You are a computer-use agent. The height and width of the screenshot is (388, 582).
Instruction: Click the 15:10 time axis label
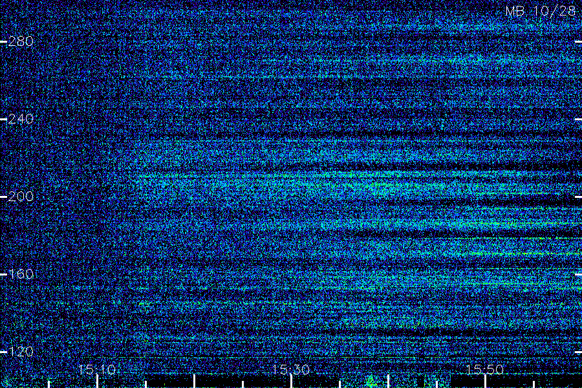click(97, 369)
